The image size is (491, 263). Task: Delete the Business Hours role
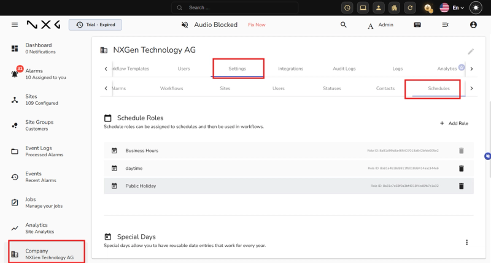click(462, 151)
